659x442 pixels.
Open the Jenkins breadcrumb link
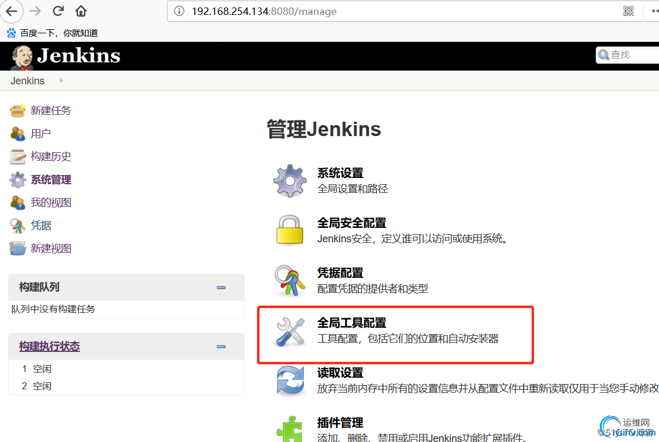[28, 80]
